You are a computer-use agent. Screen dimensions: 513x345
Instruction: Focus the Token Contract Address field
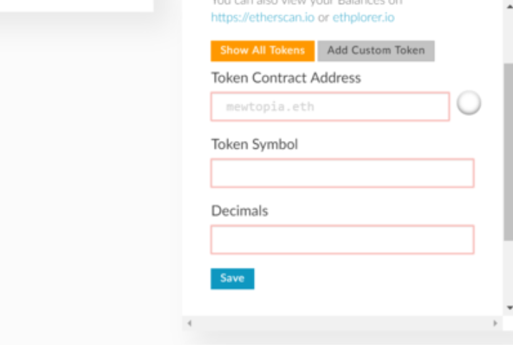[330, 107]
